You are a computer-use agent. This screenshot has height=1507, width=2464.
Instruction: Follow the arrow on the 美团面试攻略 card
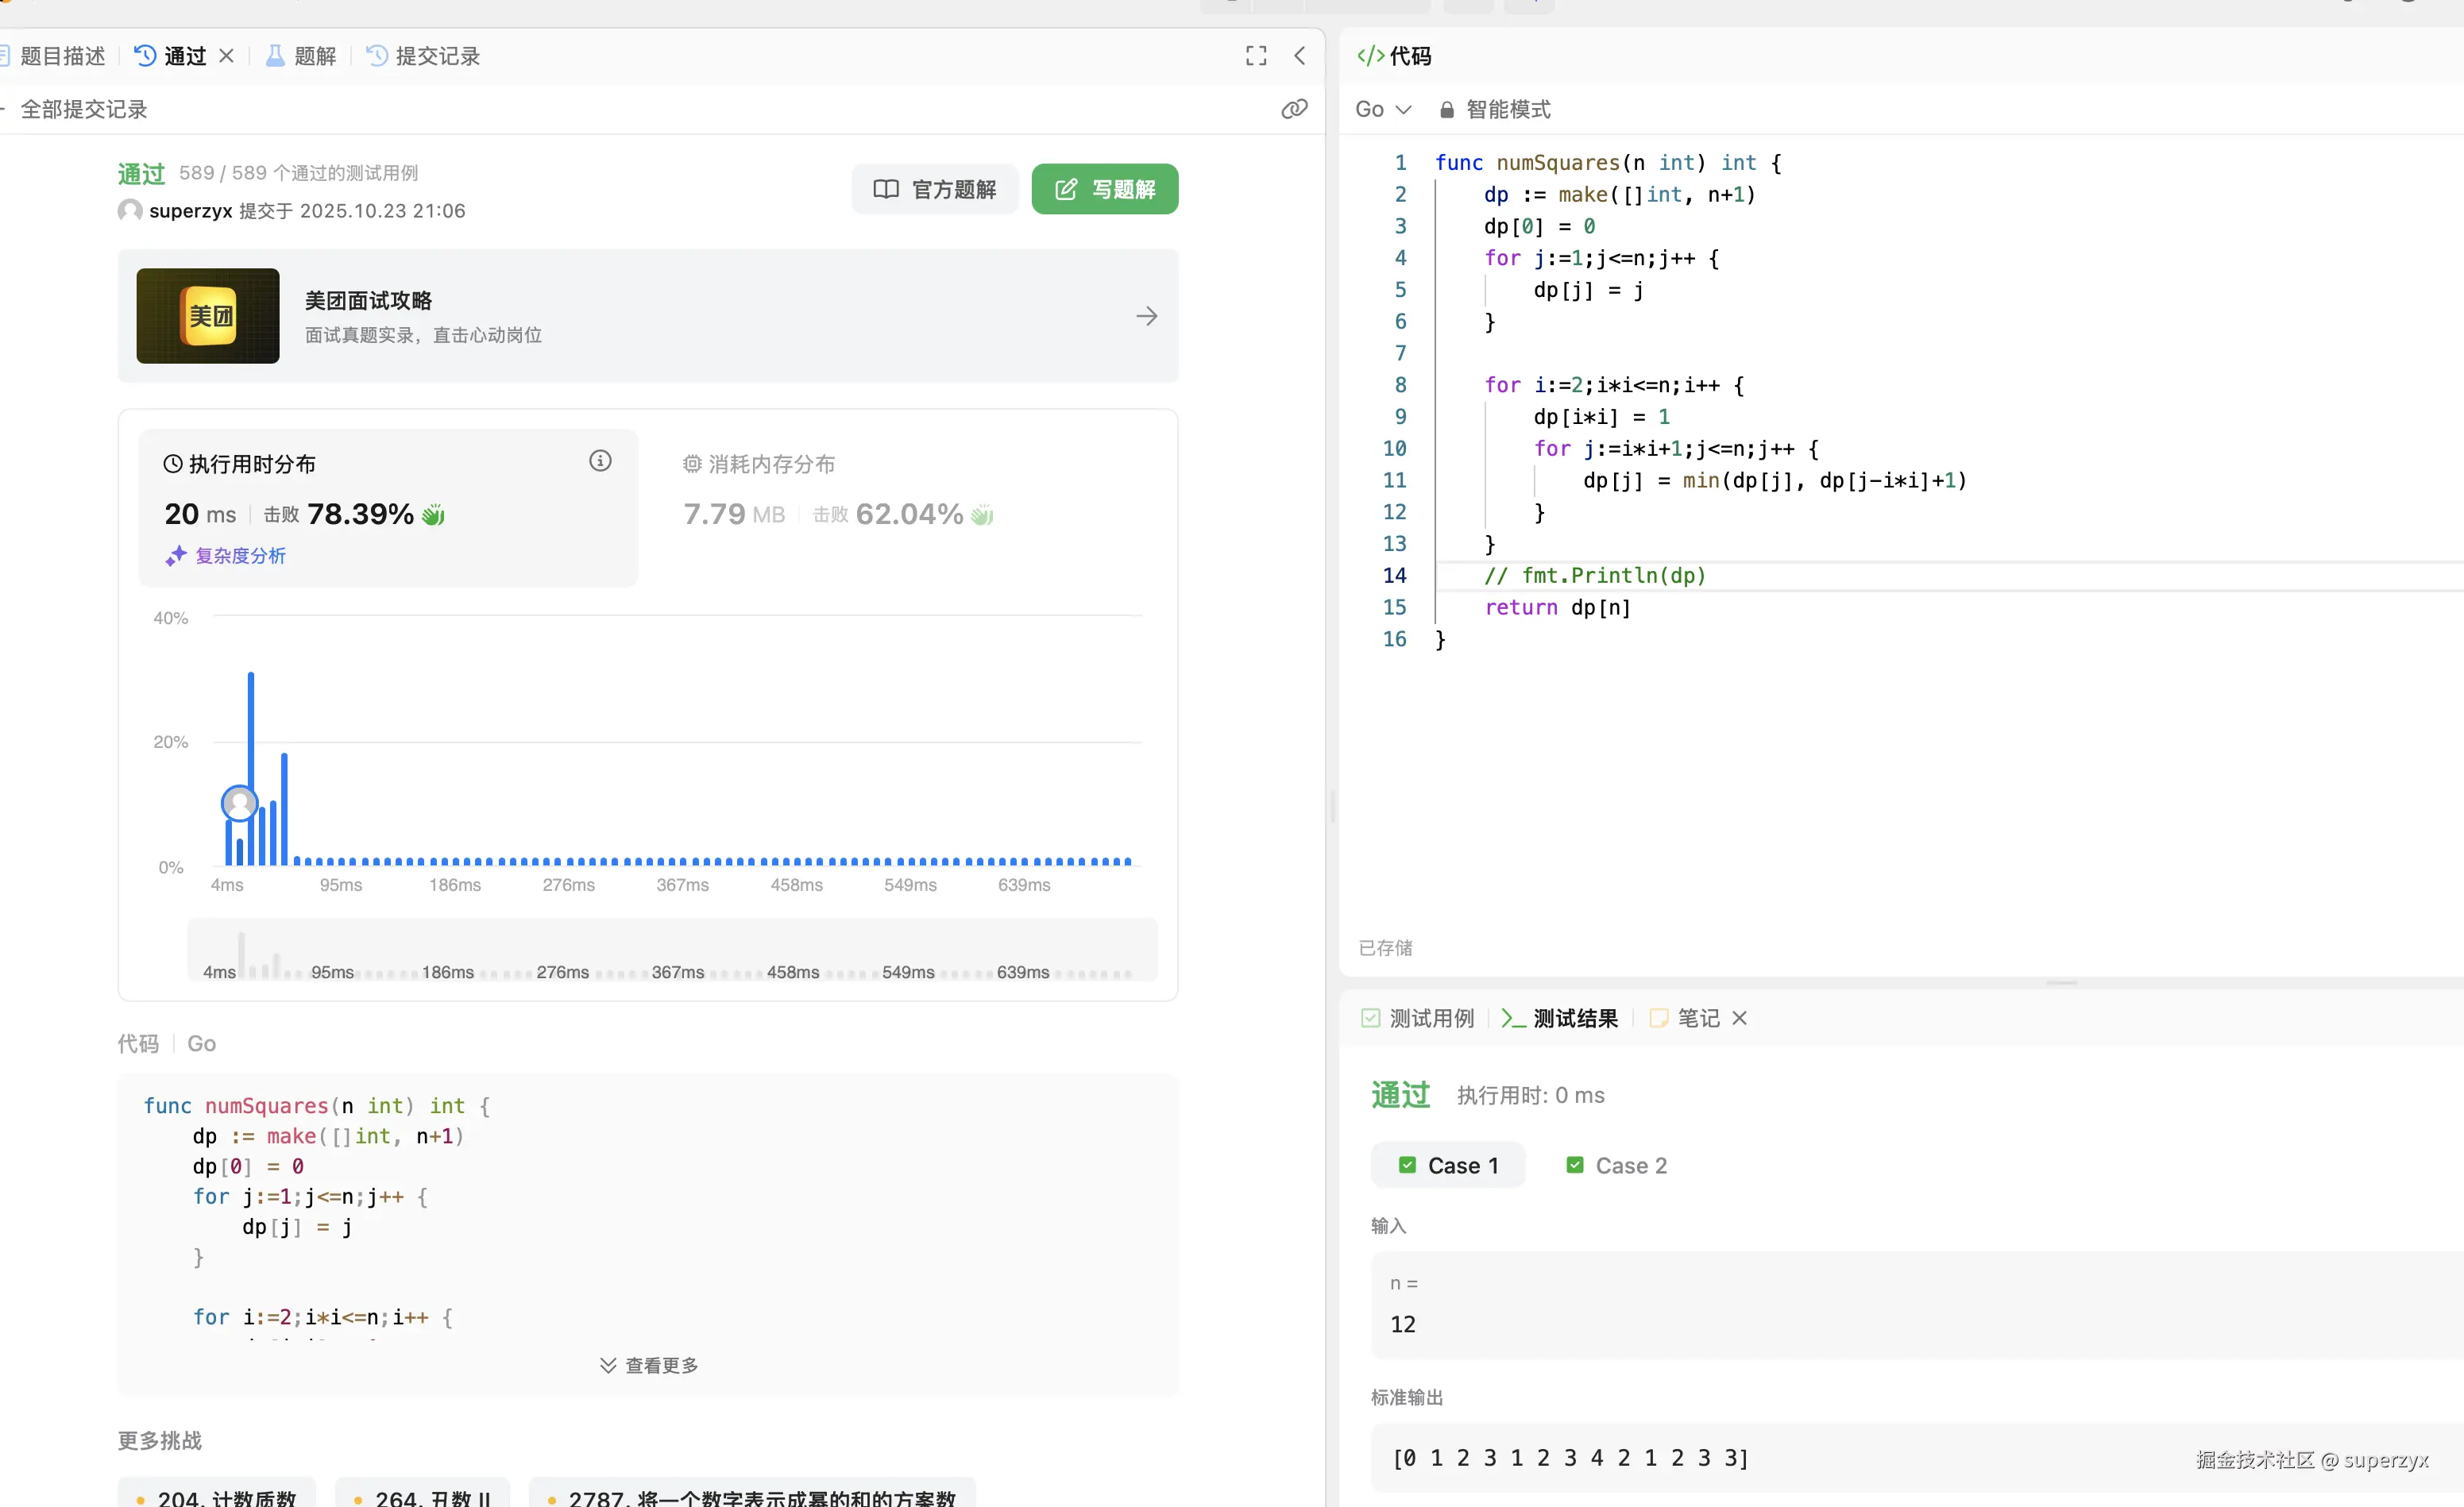(1147, 316)
